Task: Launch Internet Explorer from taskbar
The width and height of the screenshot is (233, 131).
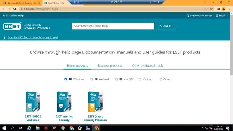Action: [29, 128]
